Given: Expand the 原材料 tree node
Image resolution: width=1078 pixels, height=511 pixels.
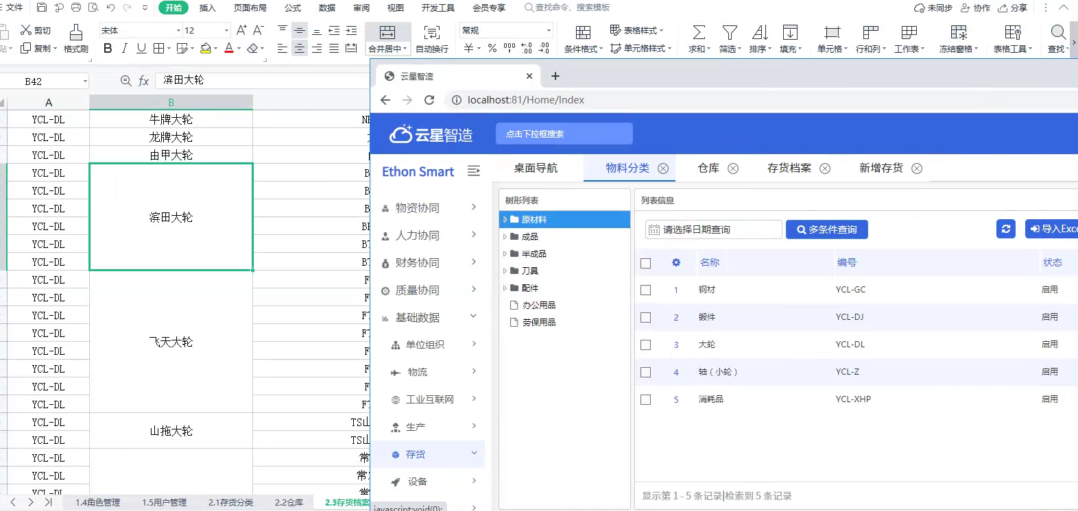Looking at the screenshot, I should coord(505,220).
